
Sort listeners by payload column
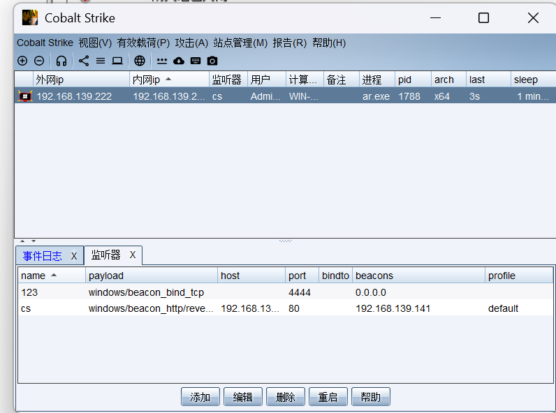[x=152, y=276]
